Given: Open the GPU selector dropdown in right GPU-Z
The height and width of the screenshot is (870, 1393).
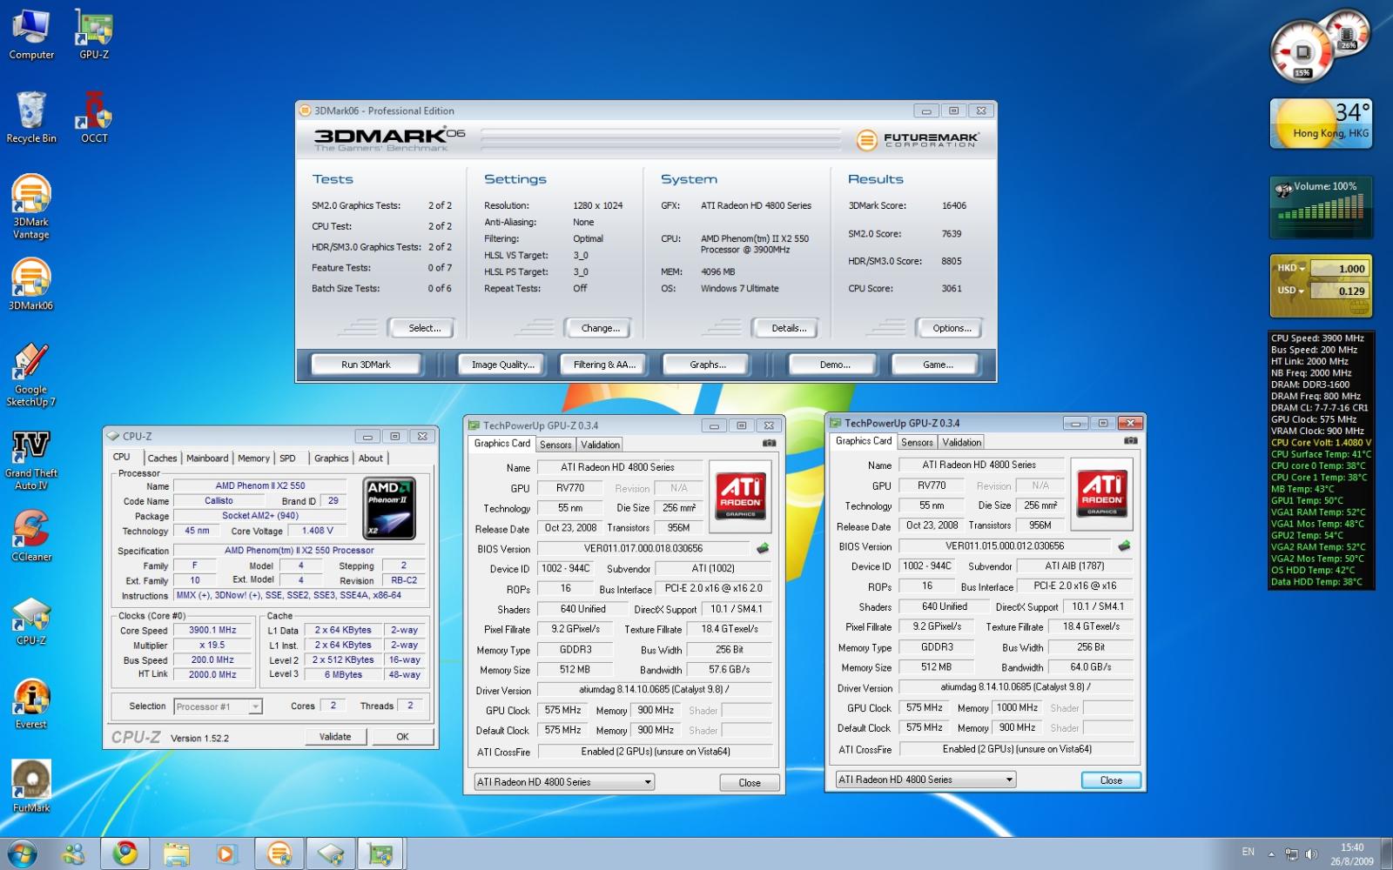Looking at the screenshot, I should click(x=925, y=780).
